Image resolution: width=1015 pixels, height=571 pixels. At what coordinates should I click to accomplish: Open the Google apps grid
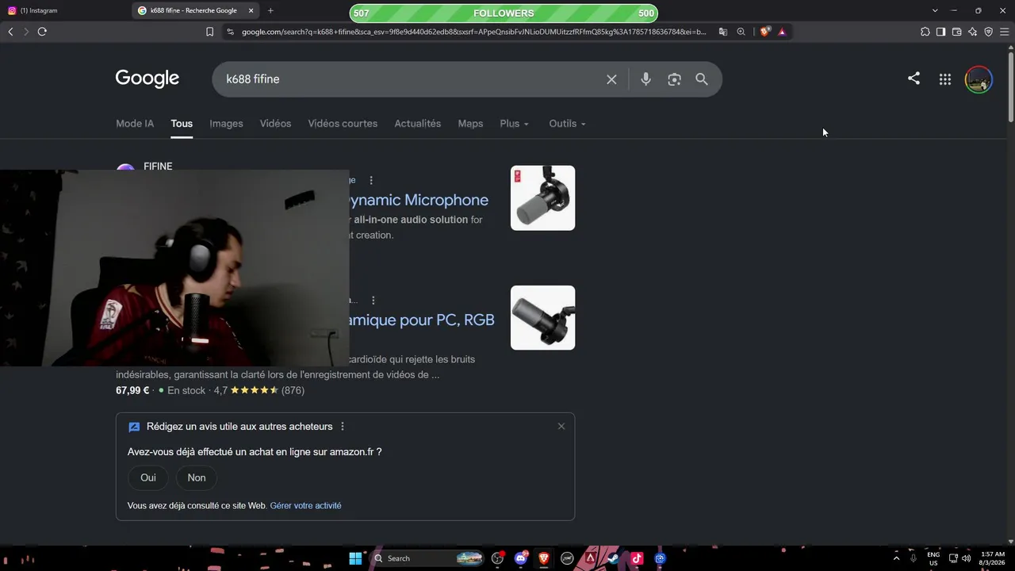click(x=945, y=79)
